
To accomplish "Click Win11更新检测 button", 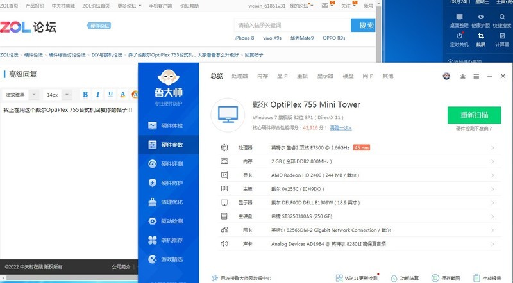I will (357, 278).
